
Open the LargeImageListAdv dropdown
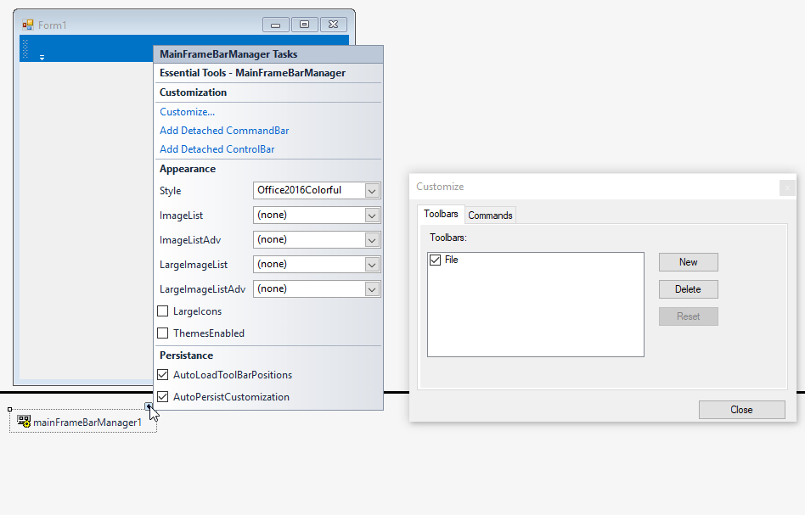tap(372, 288)
